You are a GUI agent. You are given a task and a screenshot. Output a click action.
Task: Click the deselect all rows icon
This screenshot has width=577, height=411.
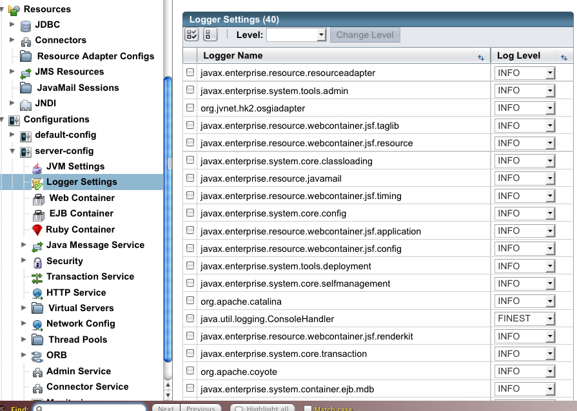(213, 35)
